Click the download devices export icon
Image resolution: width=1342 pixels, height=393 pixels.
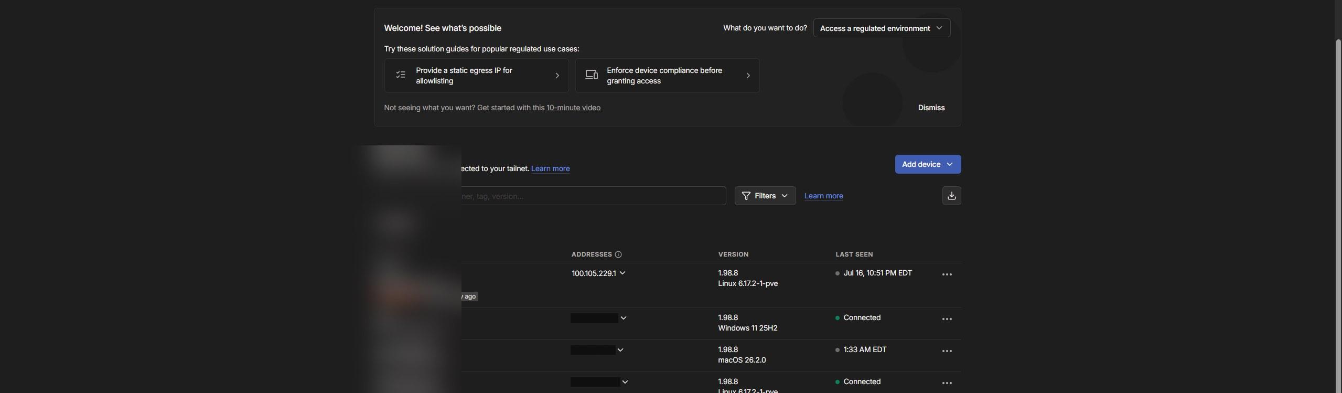(x=951, y=196)
